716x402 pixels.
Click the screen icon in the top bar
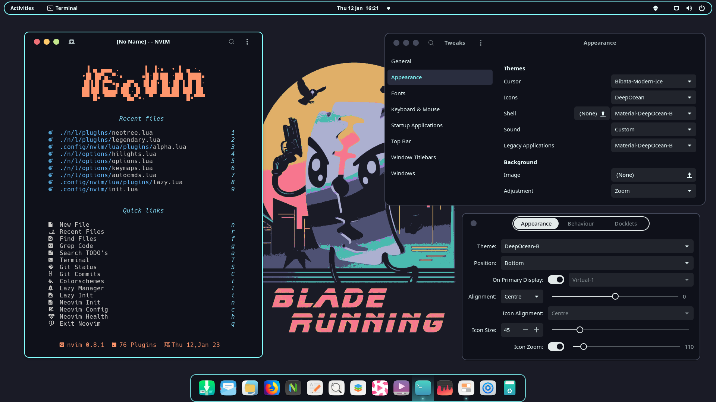(676, 8)
